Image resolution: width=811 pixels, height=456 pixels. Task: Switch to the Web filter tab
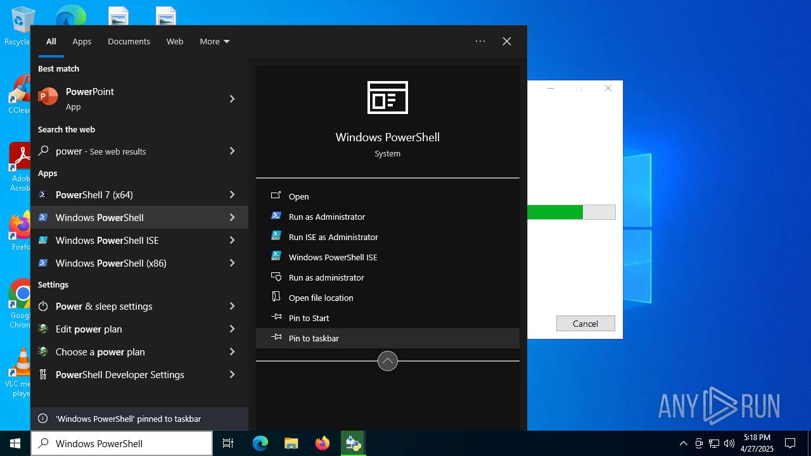[x=175, y=41]
